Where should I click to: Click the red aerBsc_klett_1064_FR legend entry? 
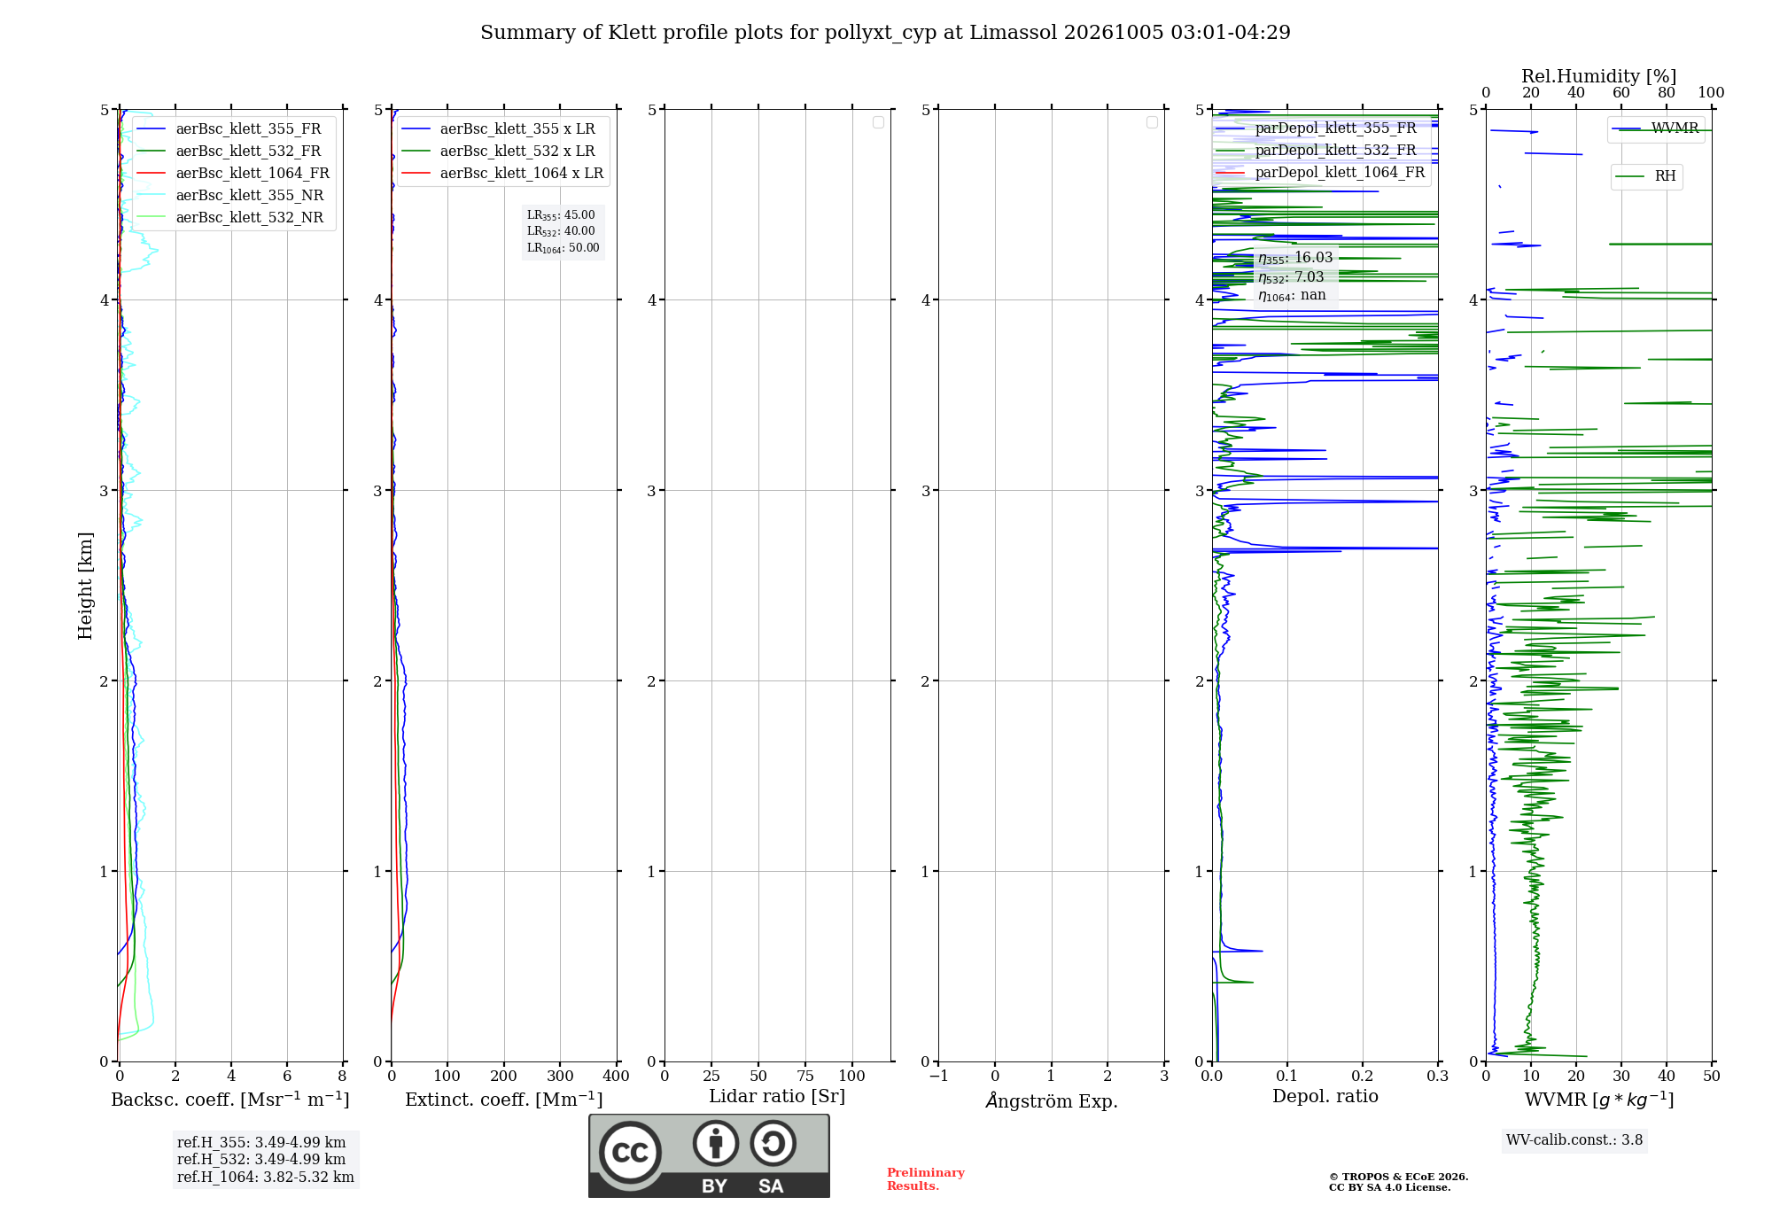tap(234, 174)
